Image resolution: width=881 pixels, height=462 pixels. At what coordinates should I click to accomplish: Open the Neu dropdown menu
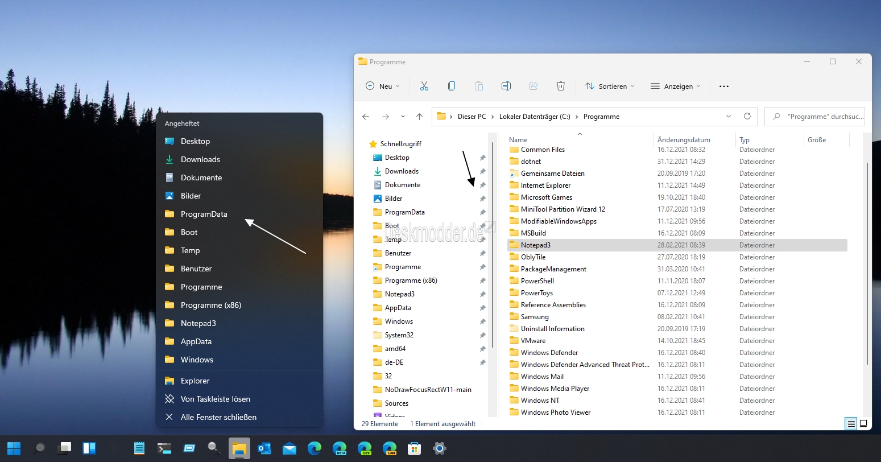[383, 86]
